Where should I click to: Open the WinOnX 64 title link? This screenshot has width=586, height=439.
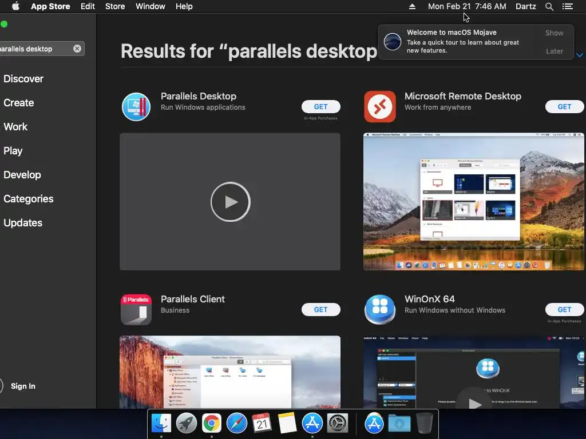click(429, 299)
